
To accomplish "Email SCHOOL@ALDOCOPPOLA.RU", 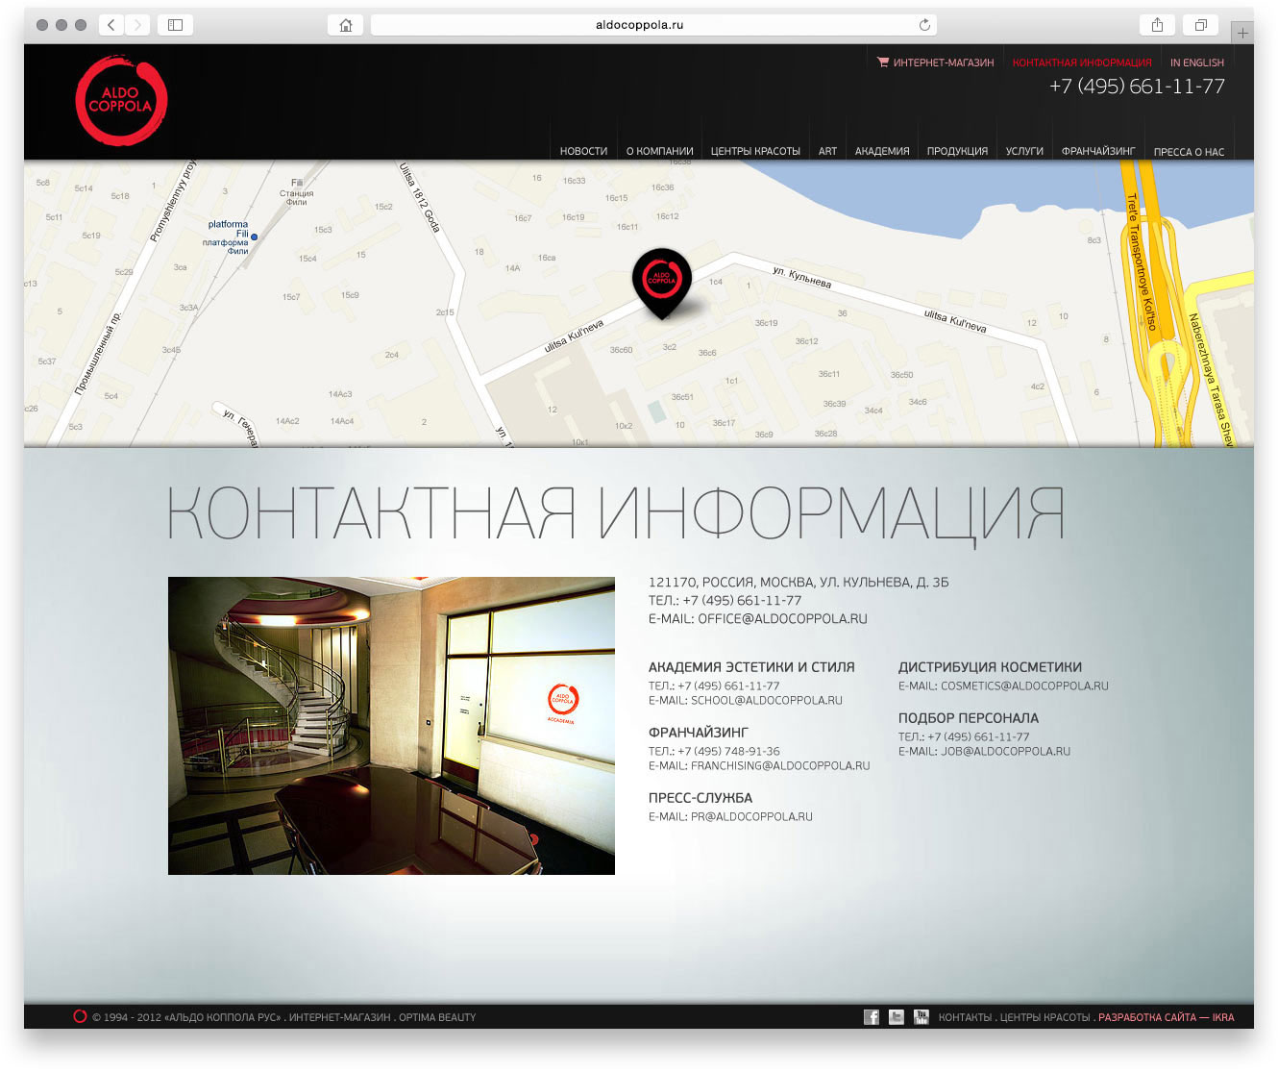I will pos(767,701).
